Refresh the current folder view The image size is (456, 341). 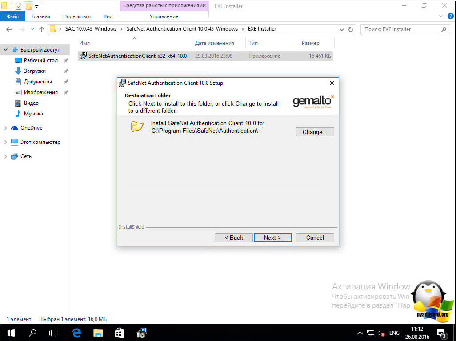point(350,29)
